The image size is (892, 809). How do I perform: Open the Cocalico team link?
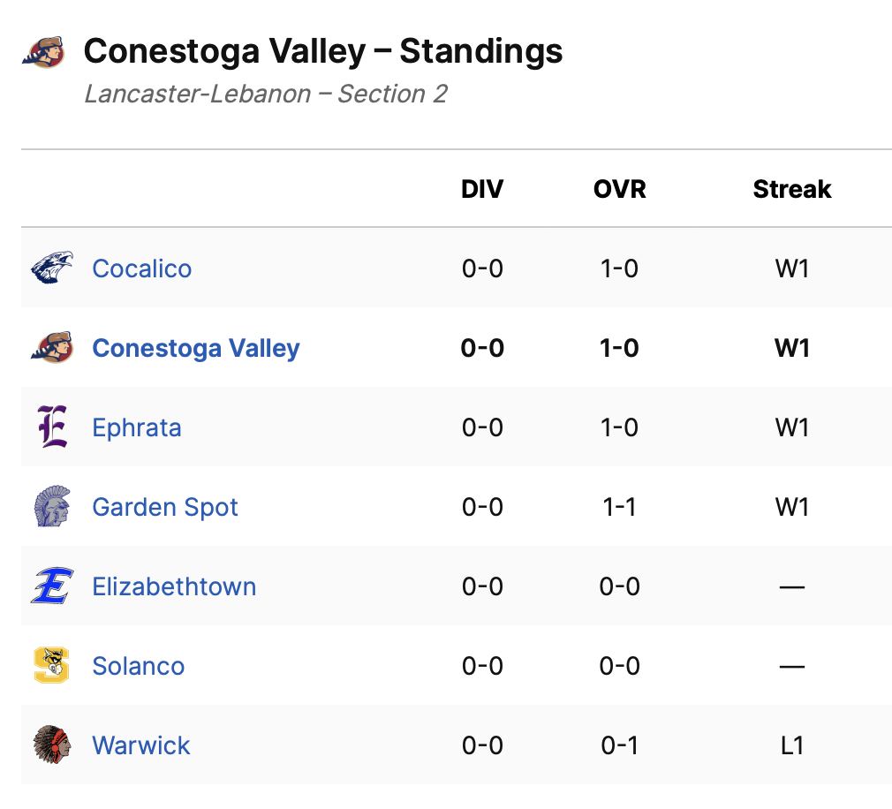(x=141, y=268)
